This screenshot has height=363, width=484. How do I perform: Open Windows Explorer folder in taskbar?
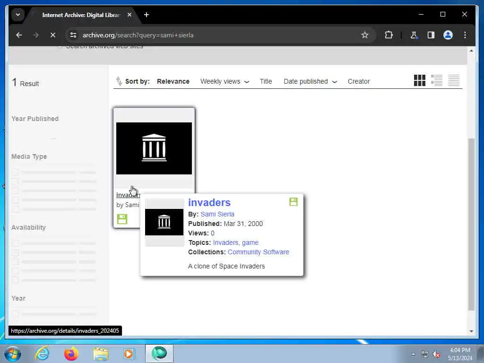click(101, 354)
